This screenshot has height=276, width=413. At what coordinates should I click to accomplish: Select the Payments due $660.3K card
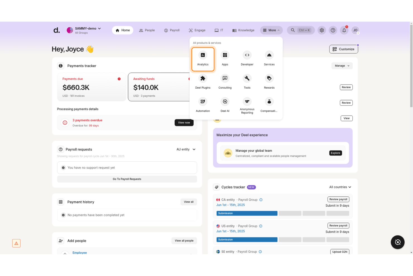(x=92, y=87)
